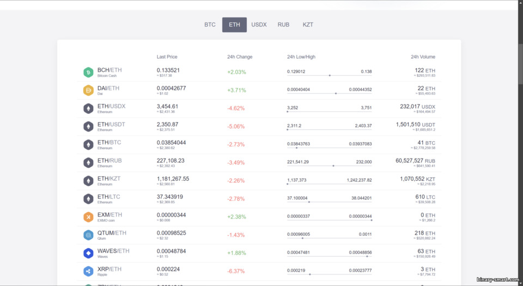Viewport: 523px width, 286px height.
Task: Click the +2.03% change for BCH/ETH
Action: pyautogui.click(x=236, y=72)
